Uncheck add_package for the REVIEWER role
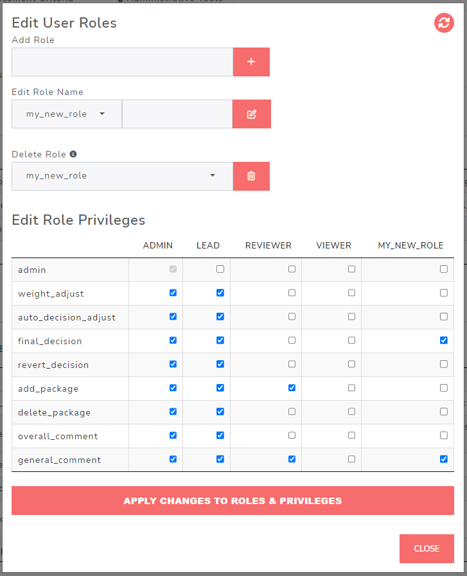The width and height of the screenshot is (467, 576). (x=292, y=388)
